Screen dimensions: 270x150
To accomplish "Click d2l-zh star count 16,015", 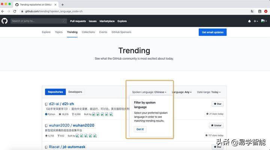I will (63, 114).
